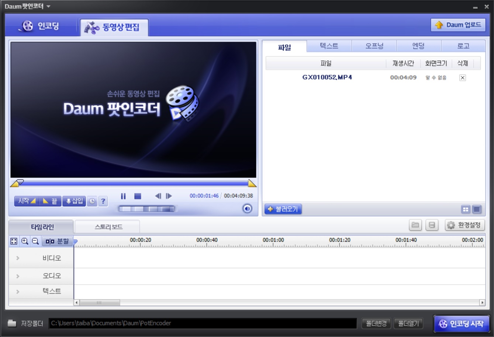Step to the next frame

pos(169,196)
